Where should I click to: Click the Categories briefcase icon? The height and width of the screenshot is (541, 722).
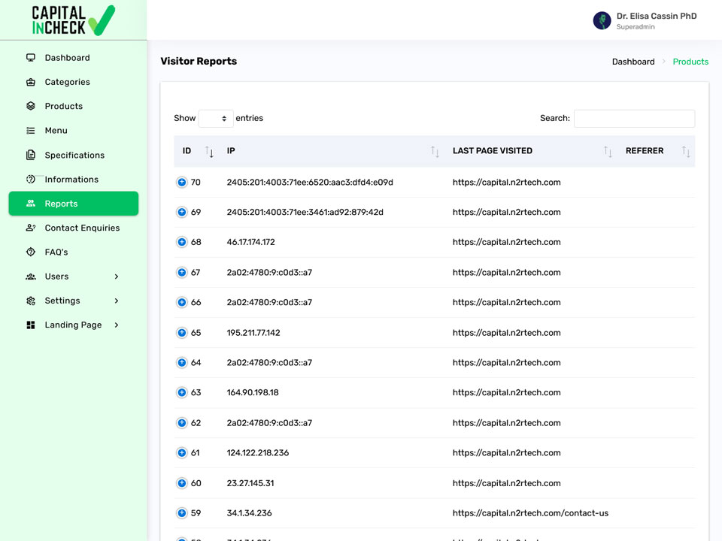pos(31,82)
